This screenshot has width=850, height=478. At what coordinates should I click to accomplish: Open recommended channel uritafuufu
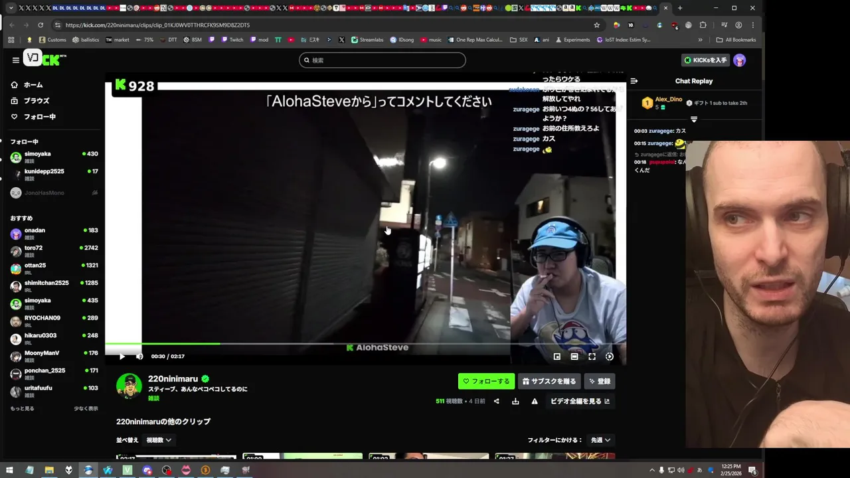(x=53, y=391)
